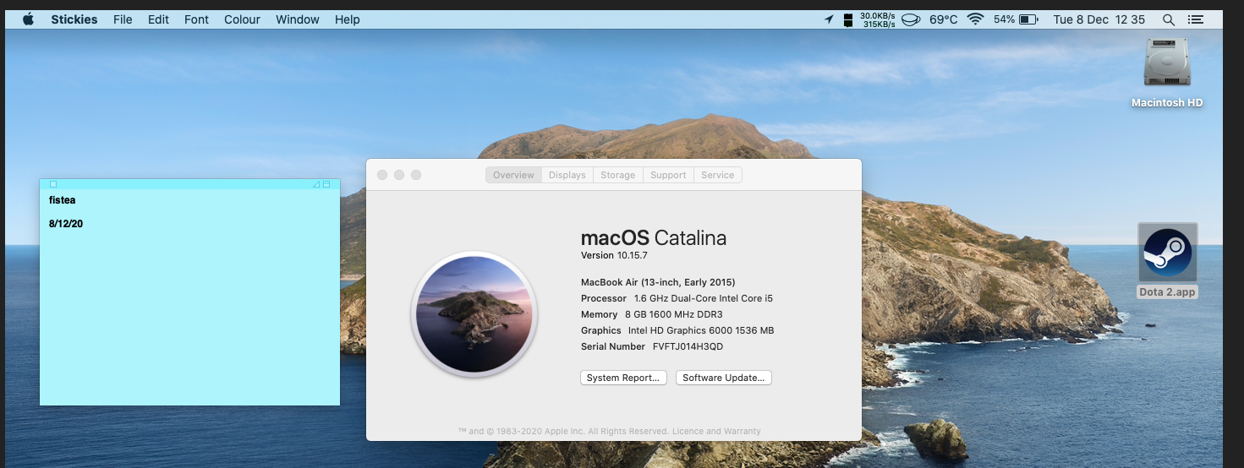Open the Font menu

[196, 19]
